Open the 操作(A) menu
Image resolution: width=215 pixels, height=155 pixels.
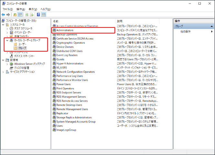point(21,9)
